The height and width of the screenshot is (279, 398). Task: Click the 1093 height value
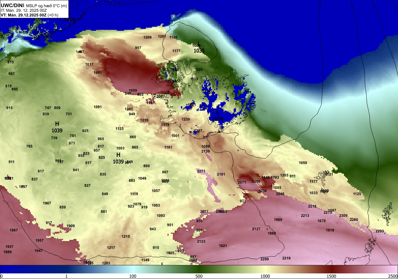click(x=161, y=216)
